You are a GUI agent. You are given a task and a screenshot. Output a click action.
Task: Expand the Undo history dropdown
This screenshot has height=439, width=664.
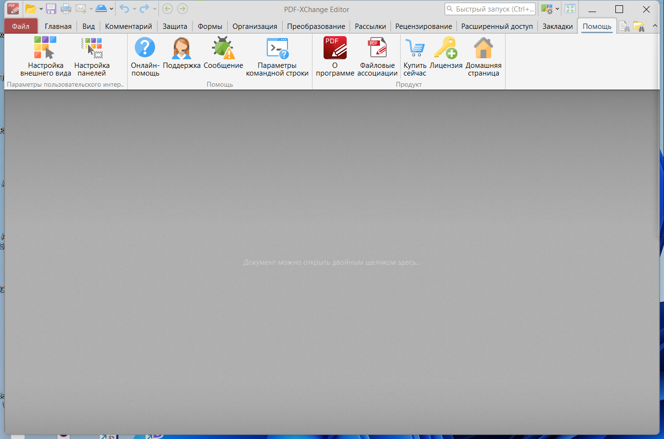pyautogui.click(x=134, y=9)
